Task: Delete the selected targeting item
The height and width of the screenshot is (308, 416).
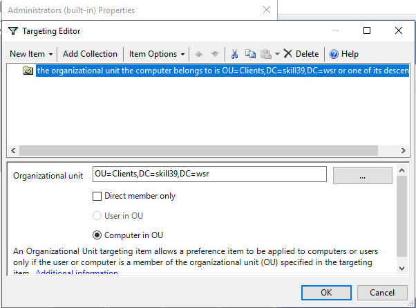Action: click(x=301, y=54)
